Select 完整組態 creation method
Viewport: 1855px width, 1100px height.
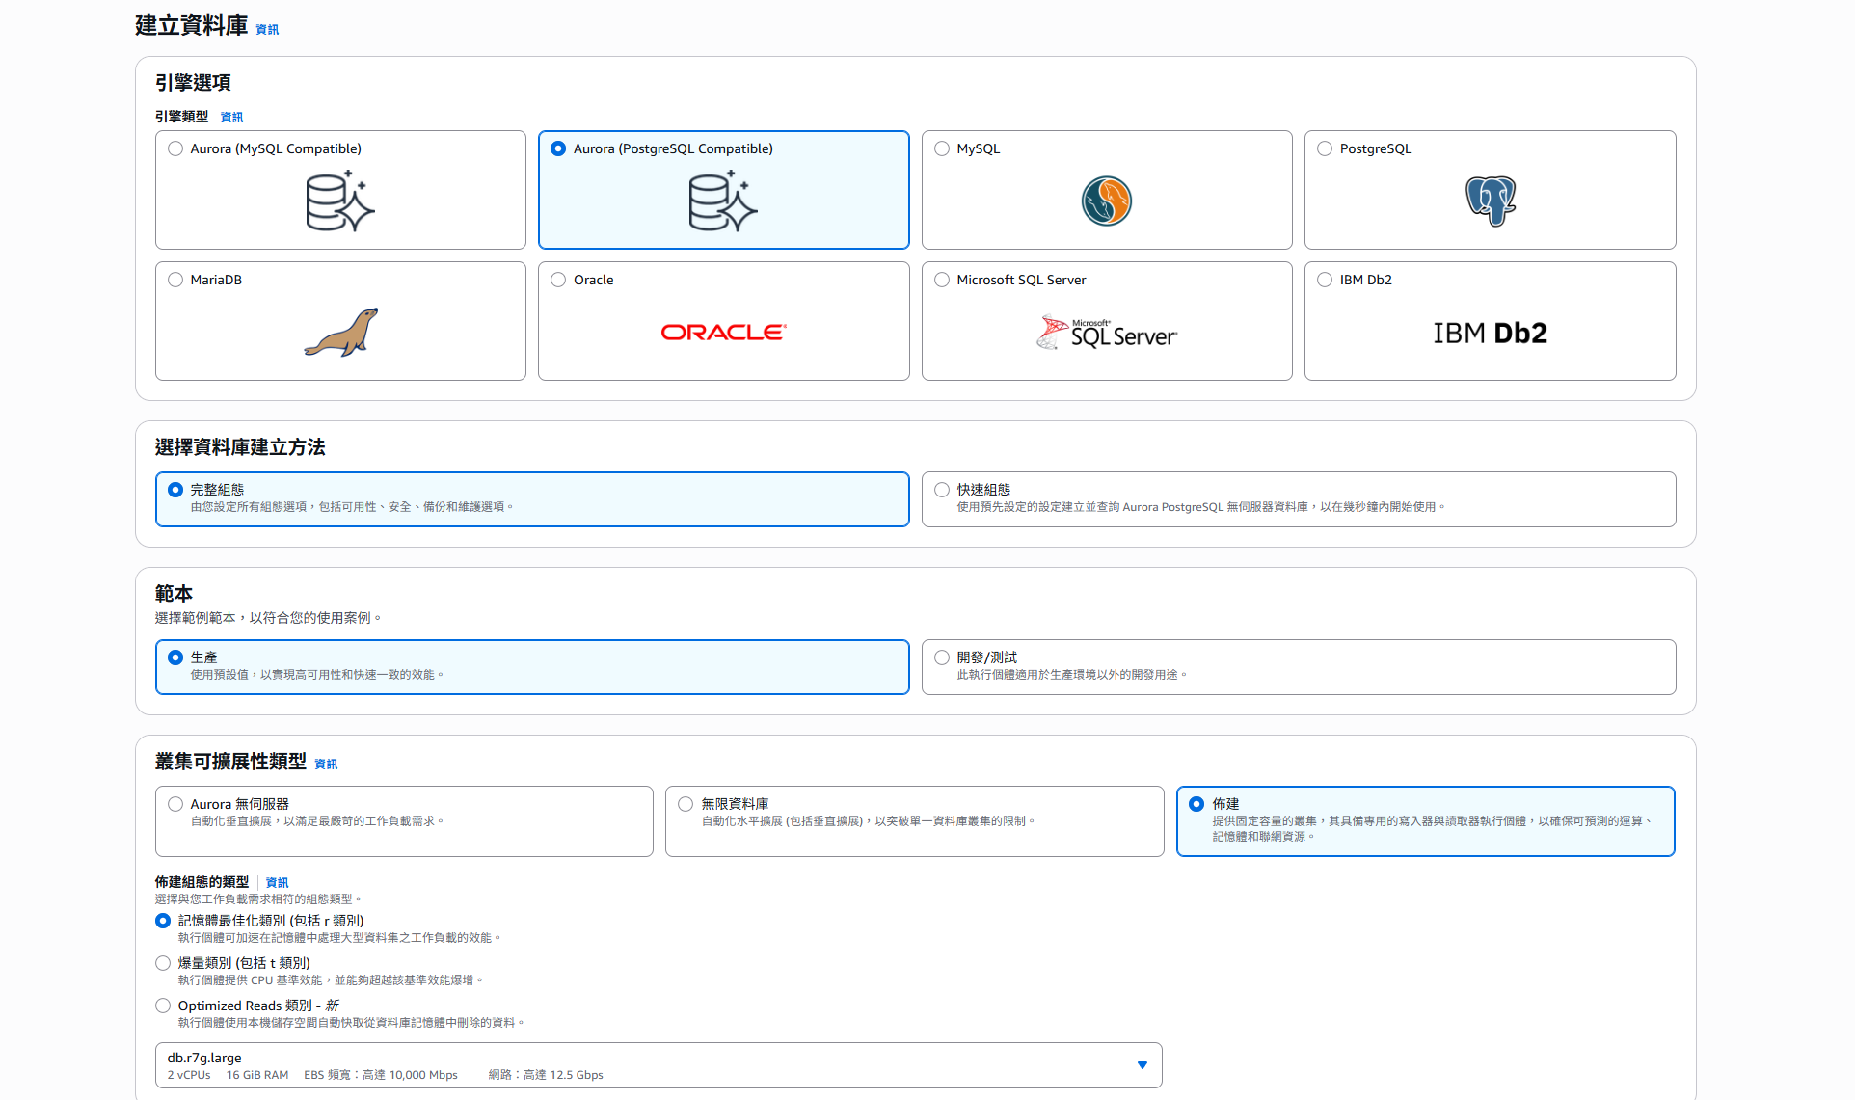532,499
